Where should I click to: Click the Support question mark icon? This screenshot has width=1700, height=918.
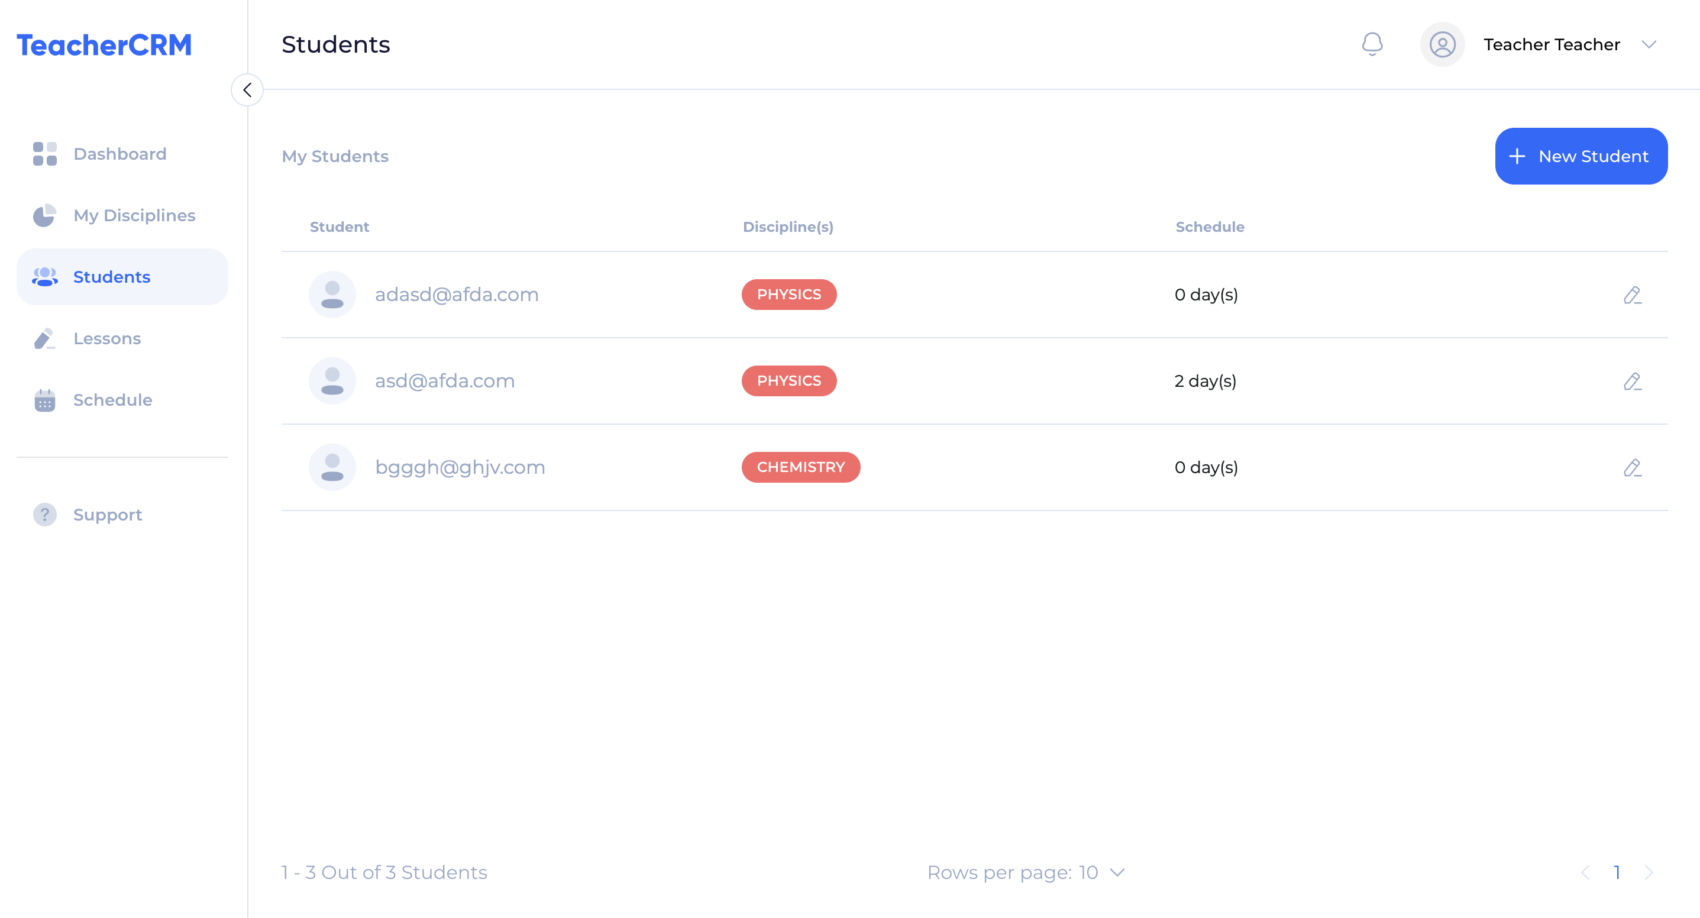pos(45,514)
